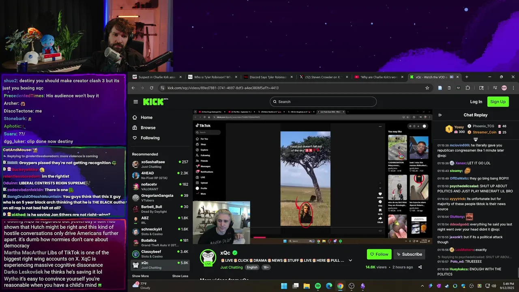Open 4HEAD recommended channel
This screenshot has height=292, width=519.
(161, 176)
